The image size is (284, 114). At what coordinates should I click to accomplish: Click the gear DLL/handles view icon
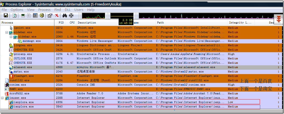[x=42, y=15]
